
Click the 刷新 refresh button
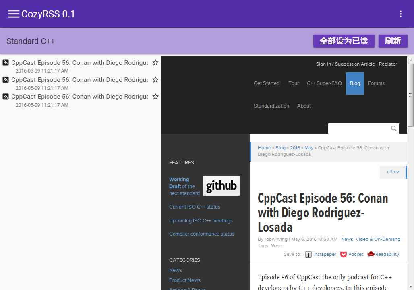[x=393, y=41]
